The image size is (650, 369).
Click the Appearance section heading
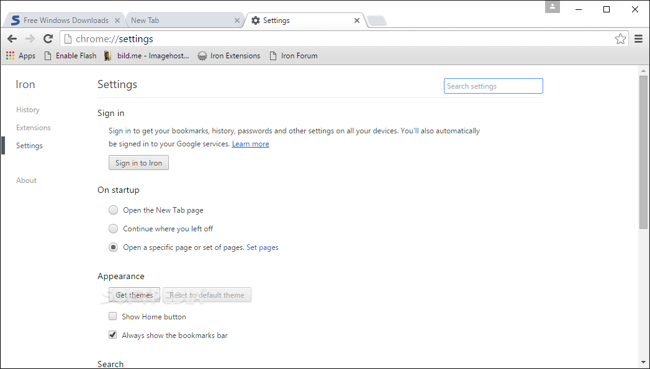pyautogui.click(x=121, y=276)
